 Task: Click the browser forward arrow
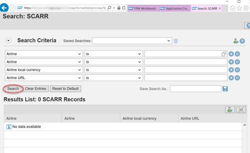pos(12,8)
